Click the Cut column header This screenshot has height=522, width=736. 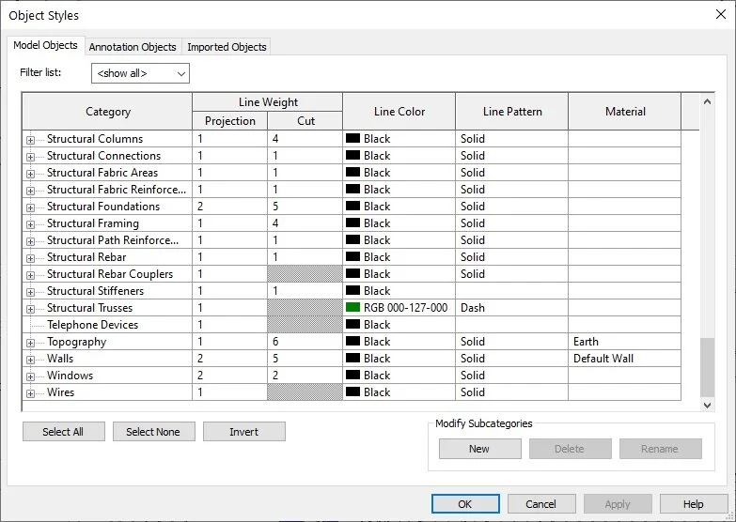pos(305,121)
